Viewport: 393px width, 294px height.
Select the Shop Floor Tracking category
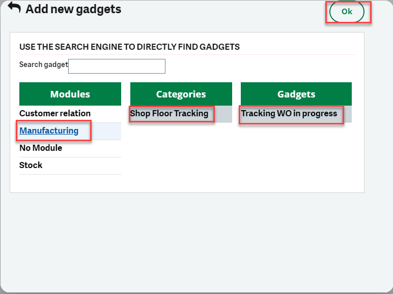pyautogui.click(x=170, y=113)
